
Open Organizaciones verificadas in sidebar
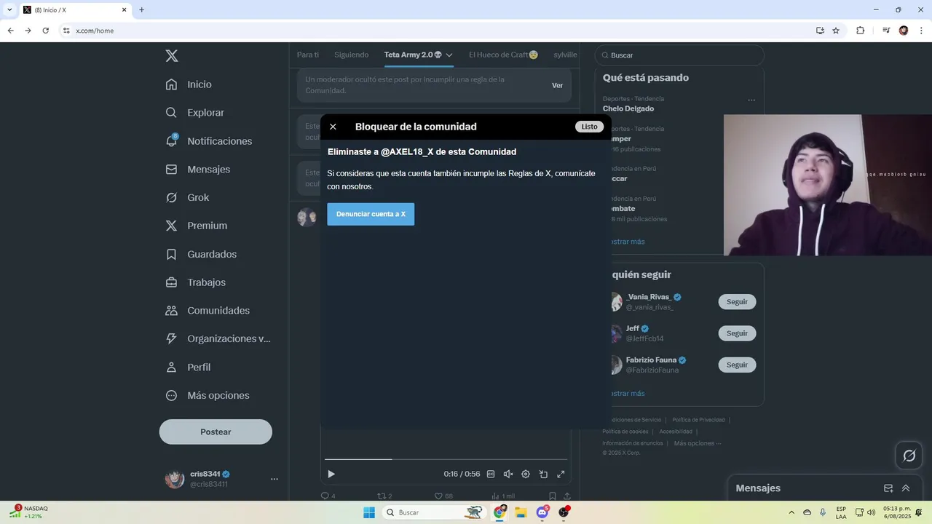click(218, 338)
